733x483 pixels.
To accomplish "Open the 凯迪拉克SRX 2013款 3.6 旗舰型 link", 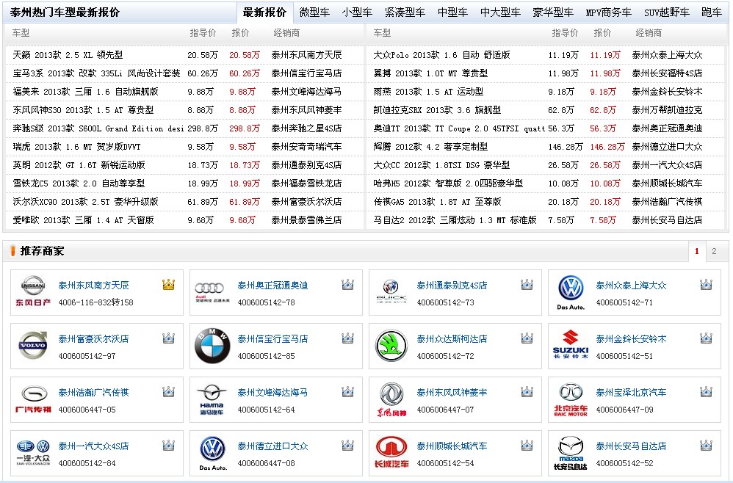I will (x=437, y=110).
